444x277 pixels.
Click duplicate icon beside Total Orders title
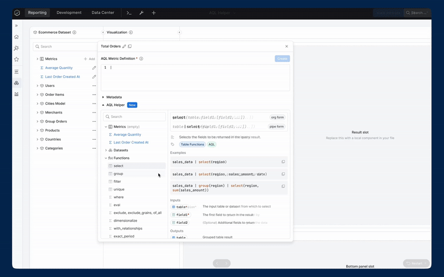(130, 47)
